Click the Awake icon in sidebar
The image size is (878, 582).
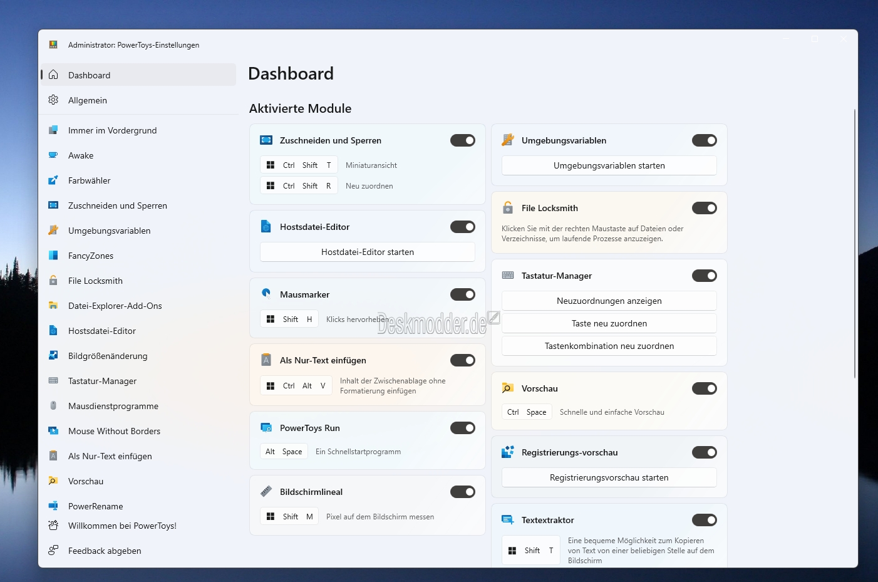tap(53, 155)
